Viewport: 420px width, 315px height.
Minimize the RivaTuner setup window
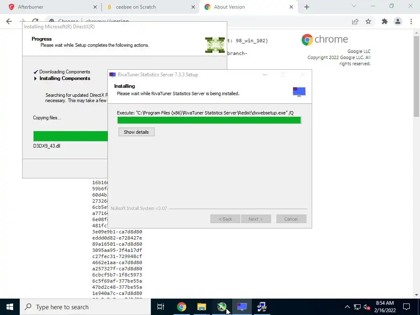click(x=265, y=75)
